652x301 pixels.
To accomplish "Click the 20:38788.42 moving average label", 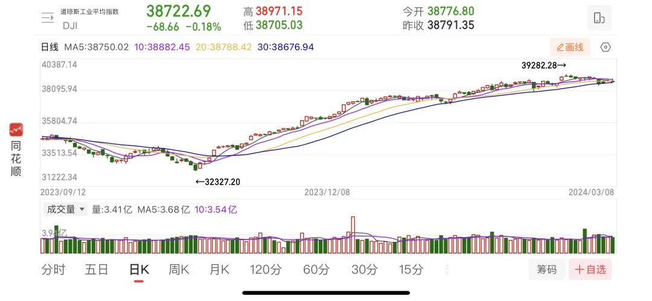I will point(224,47).
